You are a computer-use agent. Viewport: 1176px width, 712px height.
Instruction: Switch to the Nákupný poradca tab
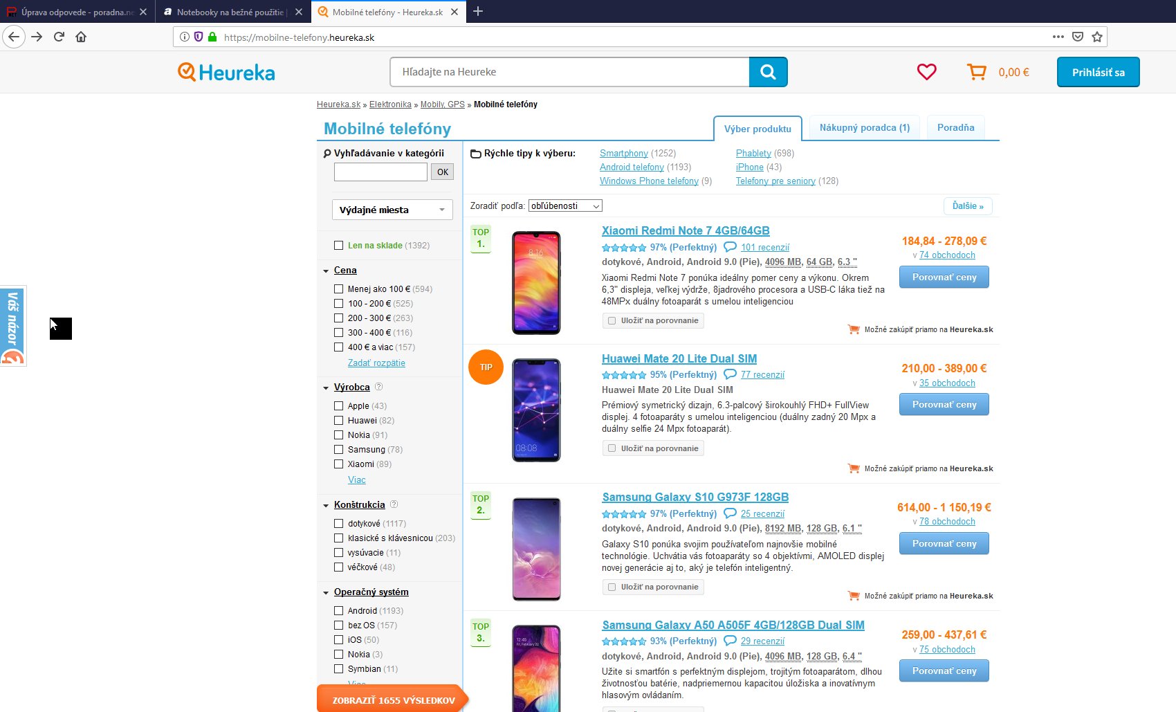tap(865, 127)
